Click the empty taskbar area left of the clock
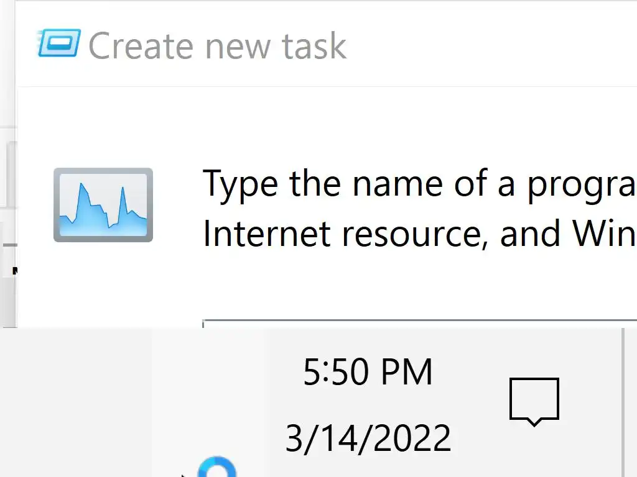 coord(75,402)
